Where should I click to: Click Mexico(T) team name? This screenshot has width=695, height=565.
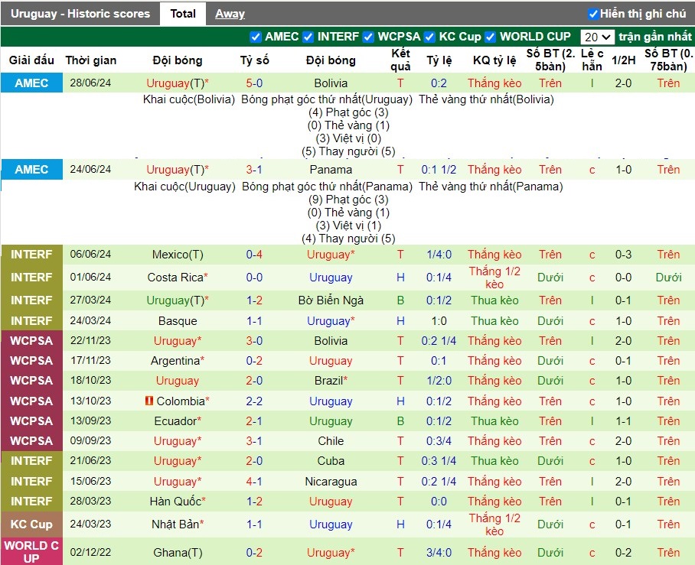[178, 255]
